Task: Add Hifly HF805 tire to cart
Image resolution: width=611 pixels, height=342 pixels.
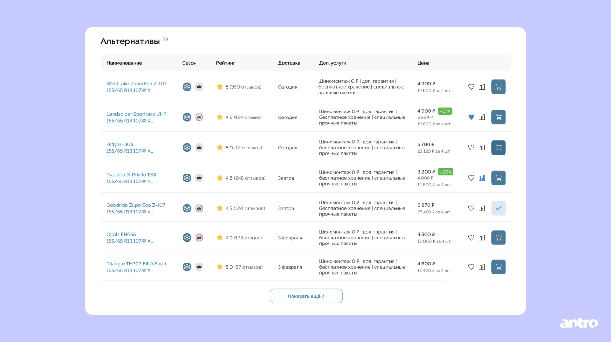Action: [498, 148]
